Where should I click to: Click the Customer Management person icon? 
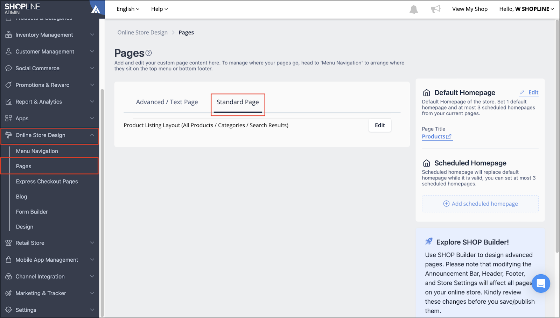pyautogui.click(x=8, y=51)
